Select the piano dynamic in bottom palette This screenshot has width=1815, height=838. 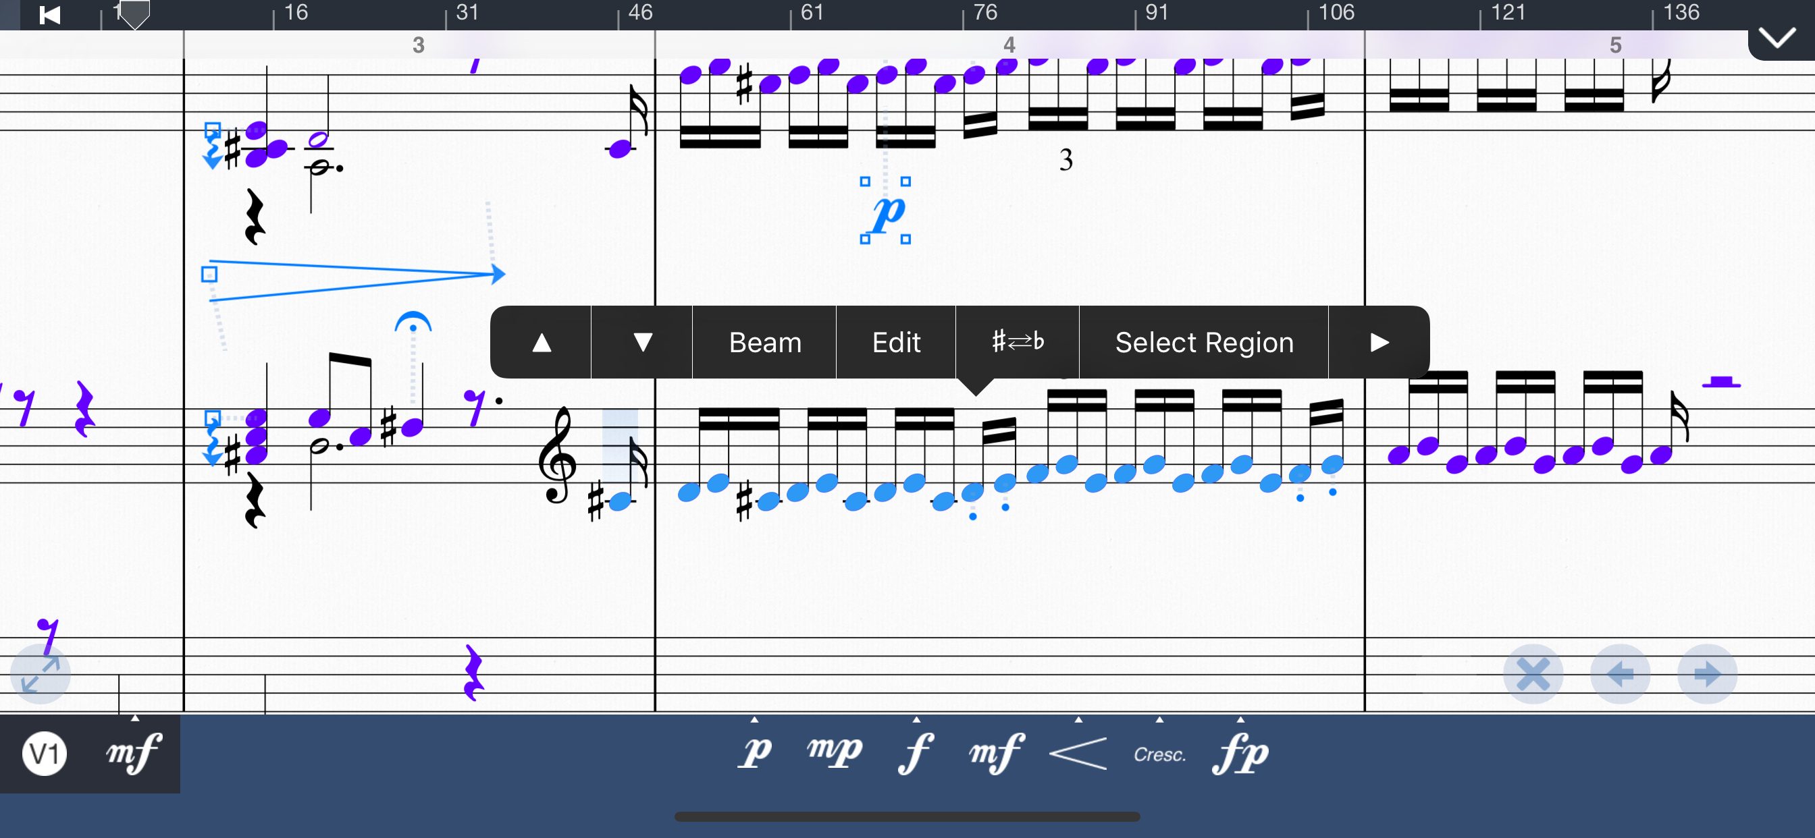756,752
